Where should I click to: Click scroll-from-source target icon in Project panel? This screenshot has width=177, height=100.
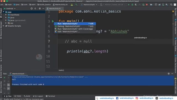32,9
